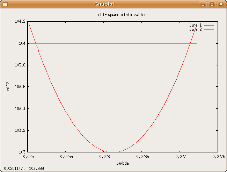Click the red line sample in legend

coord(208,26)
